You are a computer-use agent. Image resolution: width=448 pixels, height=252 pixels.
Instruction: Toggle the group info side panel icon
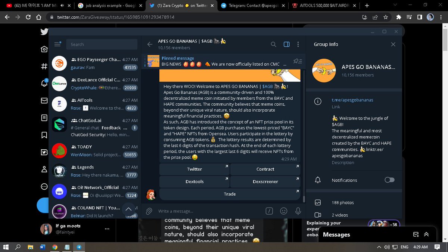click(286, 44)
